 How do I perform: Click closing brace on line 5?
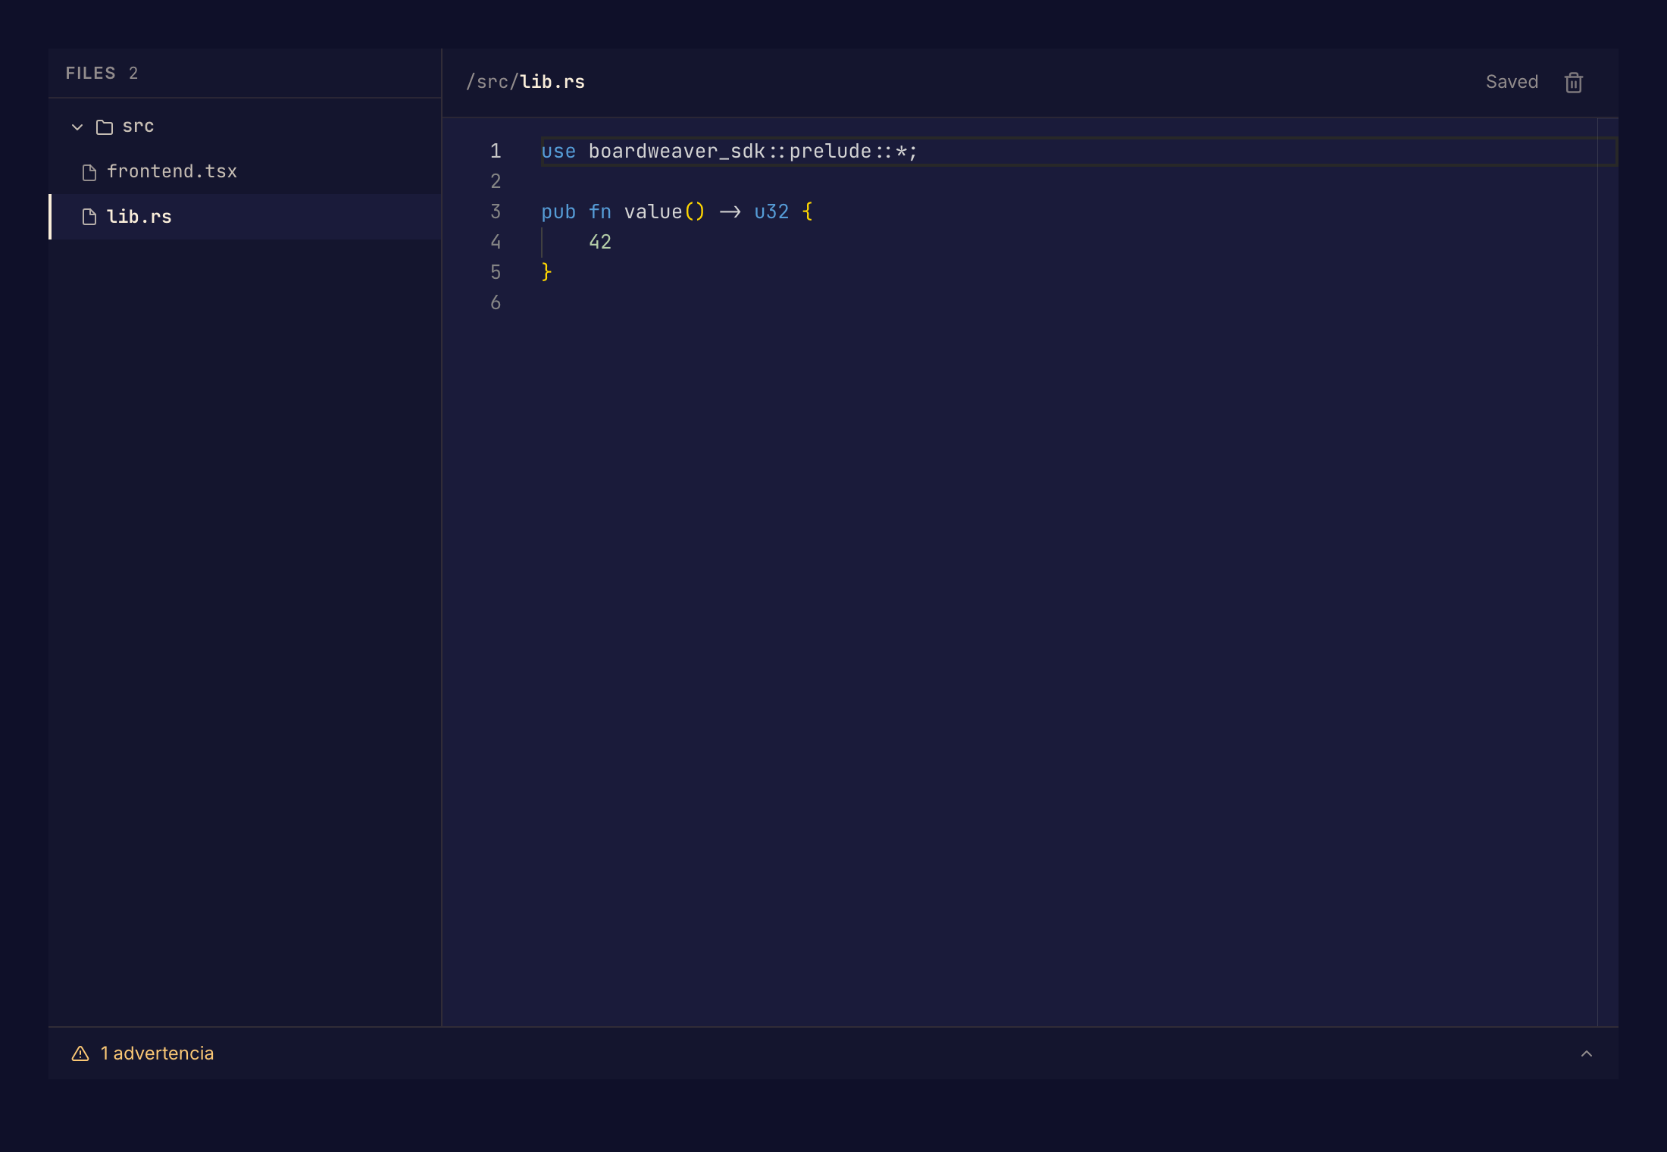(x=546, y=272)
